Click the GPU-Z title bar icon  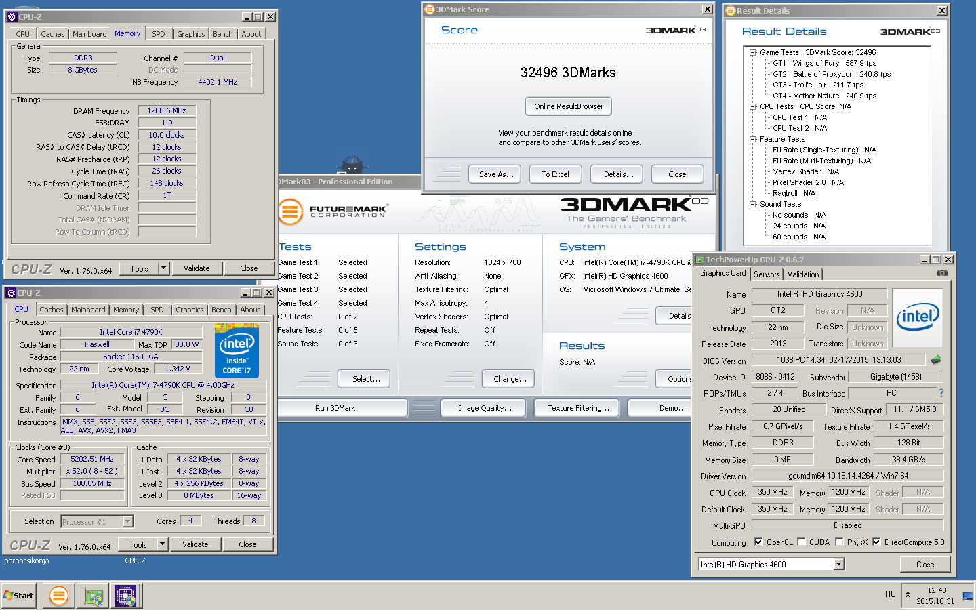click(x=700, y=260)
